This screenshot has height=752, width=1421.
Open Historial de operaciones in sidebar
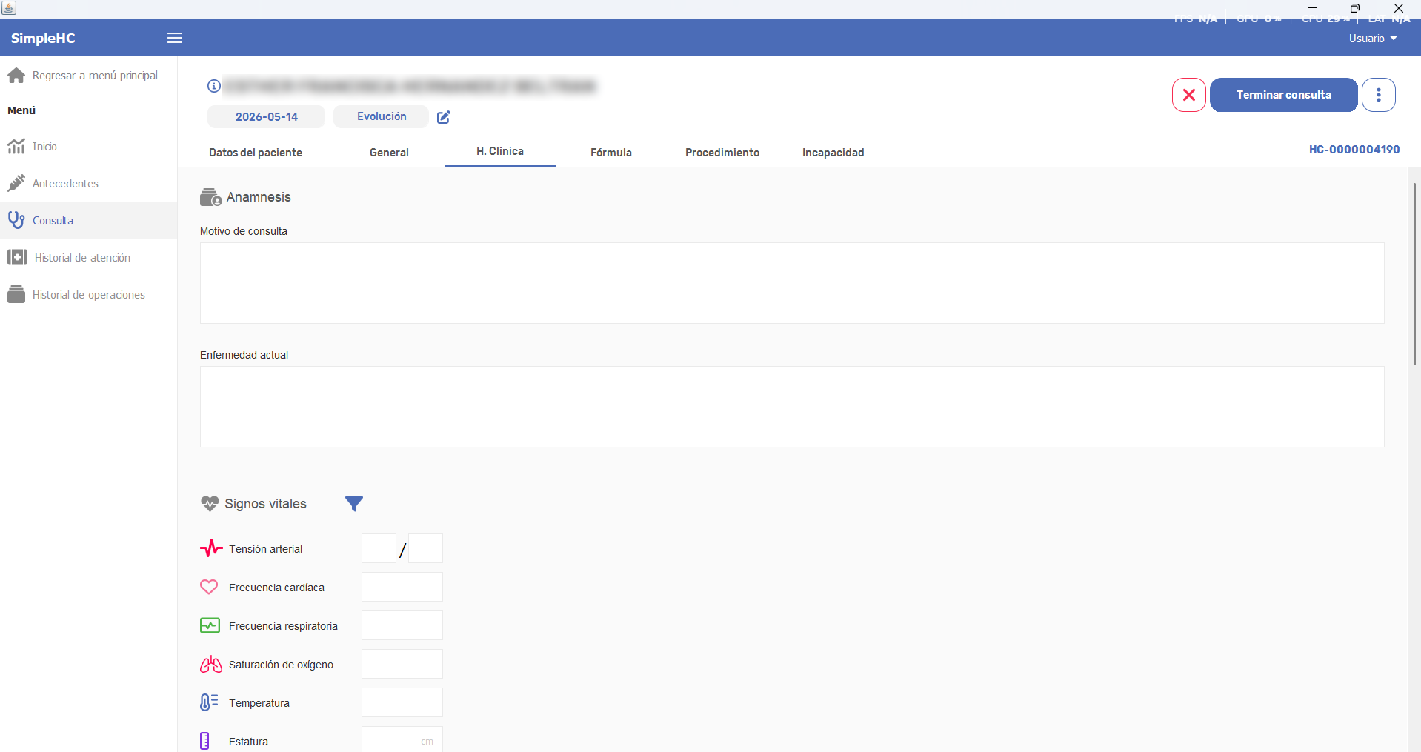[88, 294]
